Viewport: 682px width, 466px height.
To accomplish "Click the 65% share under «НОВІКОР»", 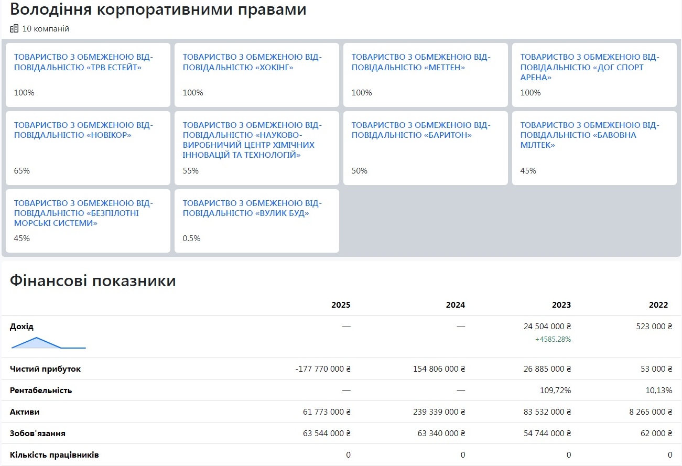I will [22, 170].
